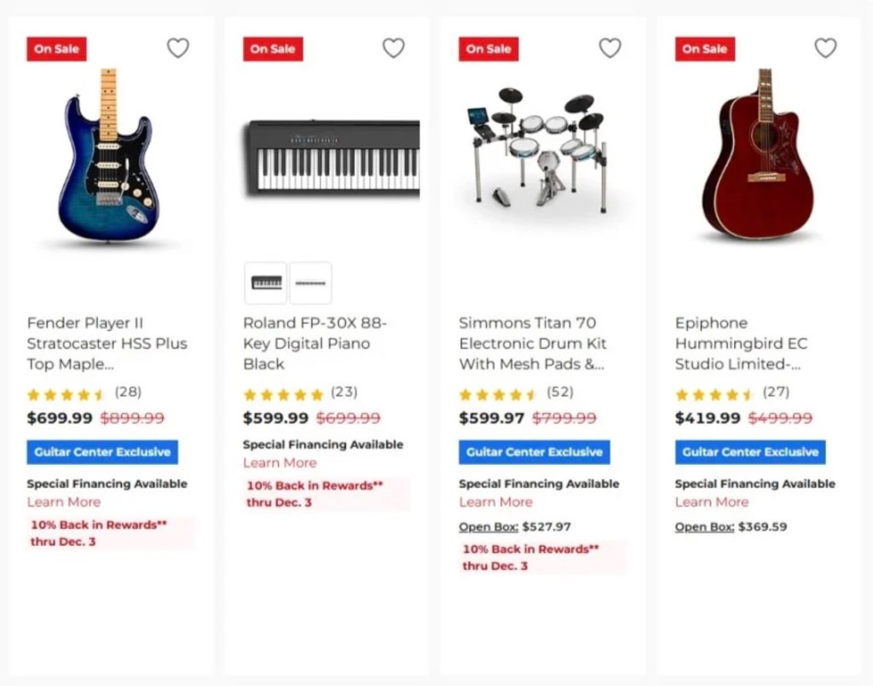Viewport: 873px width, 686px height.
Task: Click Learn More for Roland special financing
Action: click(x=280, y=462)
